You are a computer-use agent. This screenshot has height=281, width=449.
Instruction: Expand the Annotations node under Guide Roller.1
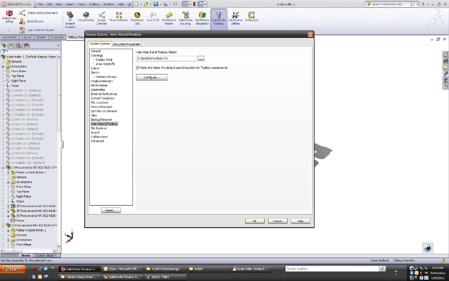coord(3,67)
